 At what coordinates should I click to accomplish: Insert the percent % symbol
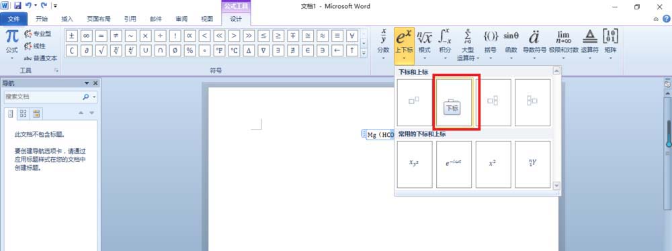click(190, 50)
